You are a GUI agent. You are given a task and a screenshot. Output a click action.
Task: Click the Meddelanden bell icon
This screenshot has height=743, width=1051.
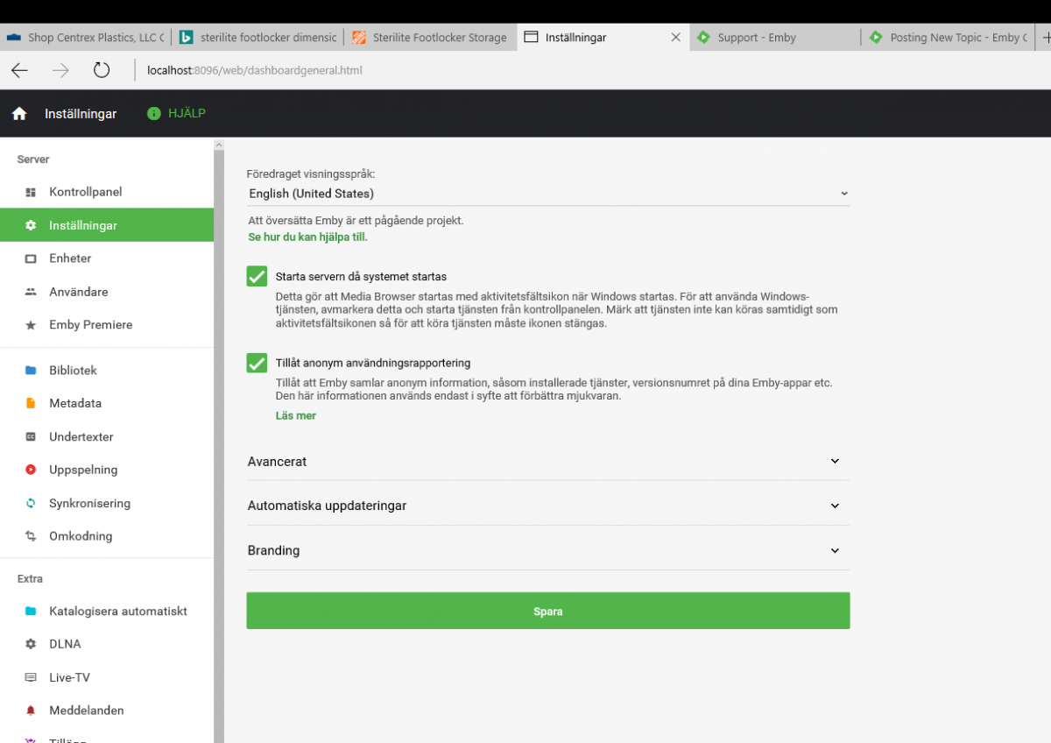coord(31,711)
